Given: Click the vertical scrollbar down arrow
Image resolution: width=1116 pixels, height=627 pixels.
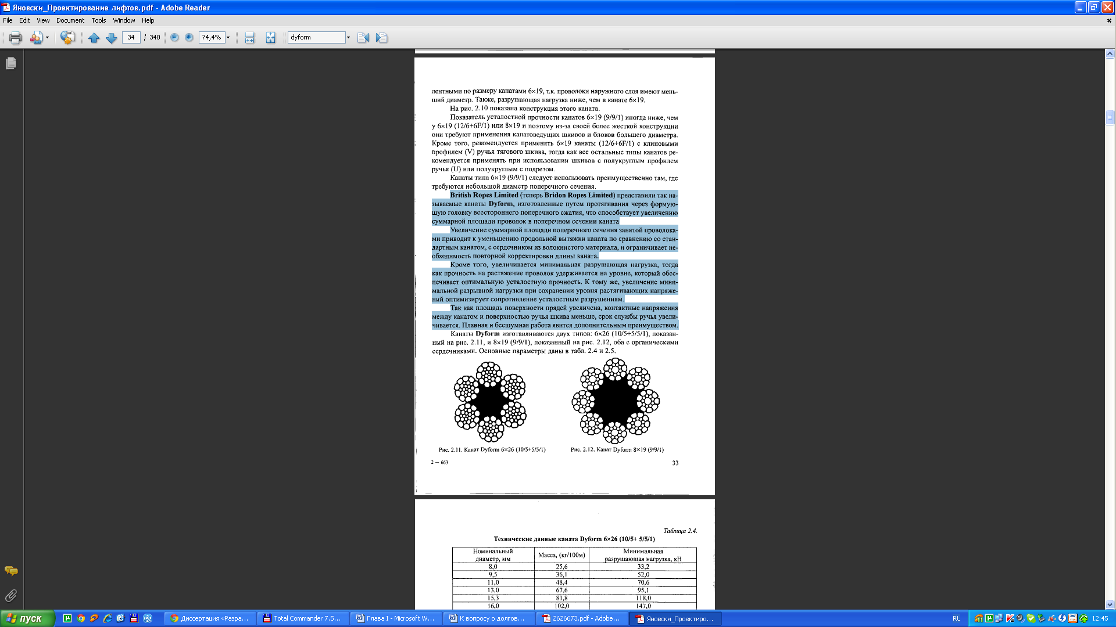Looking at the screenshot, I should [x=1110, y=604].
